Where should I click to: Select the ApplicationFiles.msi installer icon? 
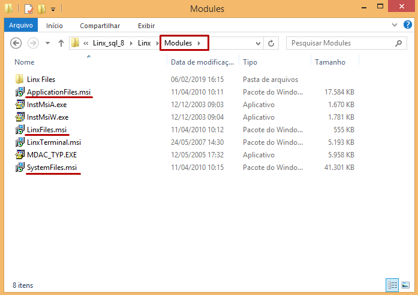click(x=20, y=92)
